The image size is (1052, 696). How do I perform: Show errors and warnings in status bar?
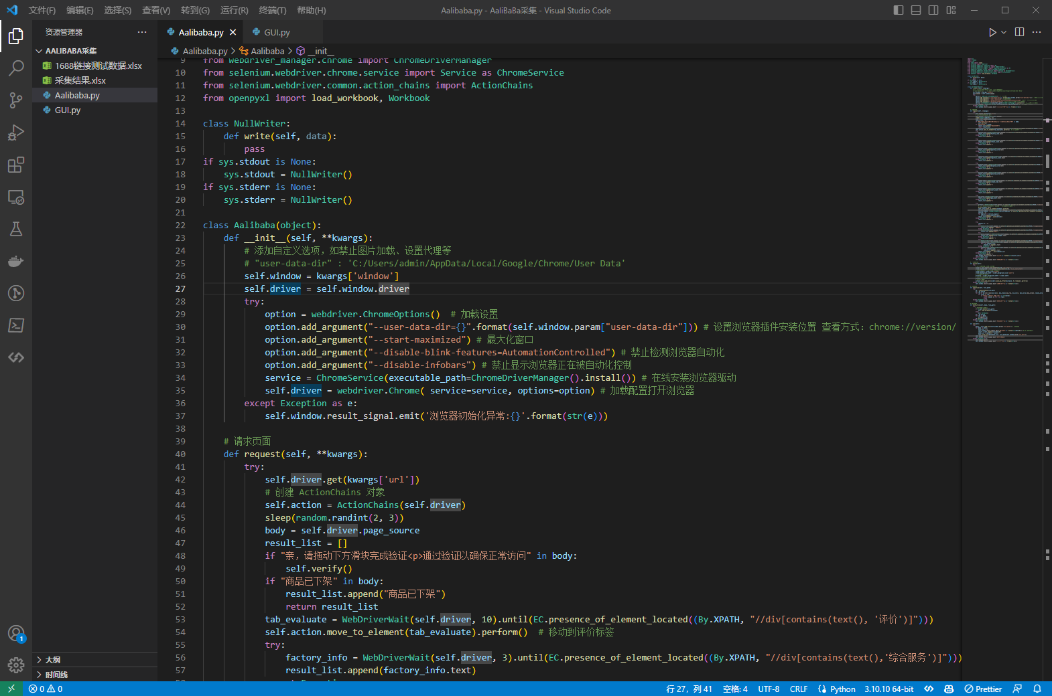[46, 689]
